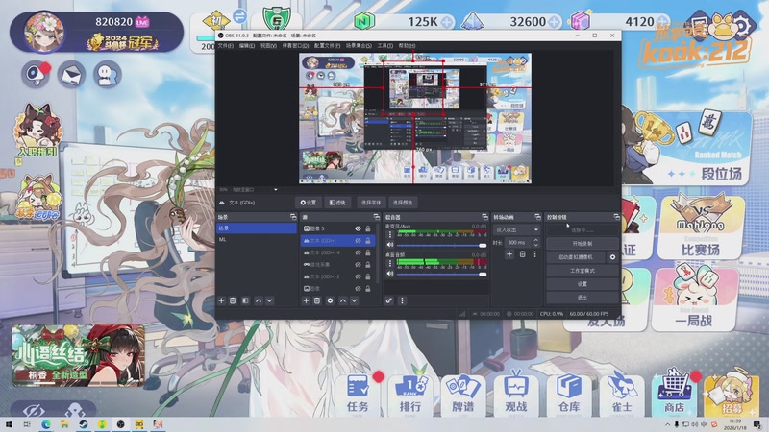The width and height of the screenshot is (769, 432).
Task: Open the game announcement megaphone icon
Action: point(36,75)
